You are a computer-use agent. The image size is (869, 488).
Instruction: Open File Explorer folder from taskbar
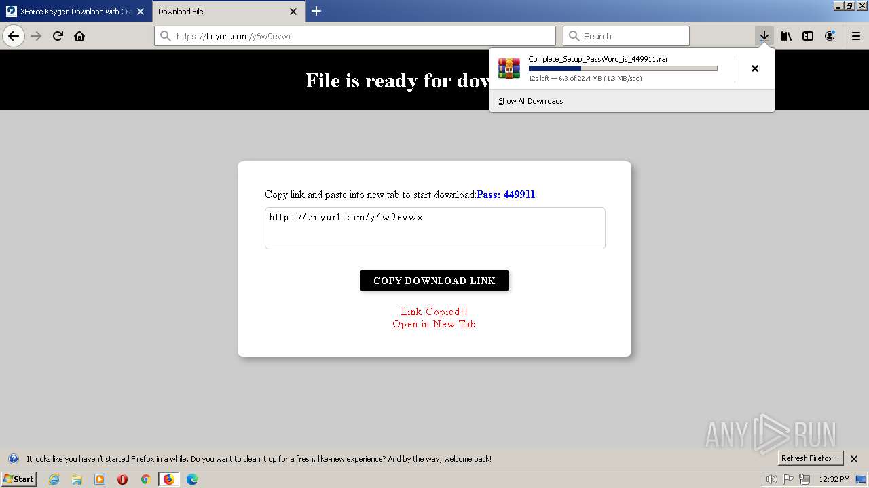(x=77, y=479)
